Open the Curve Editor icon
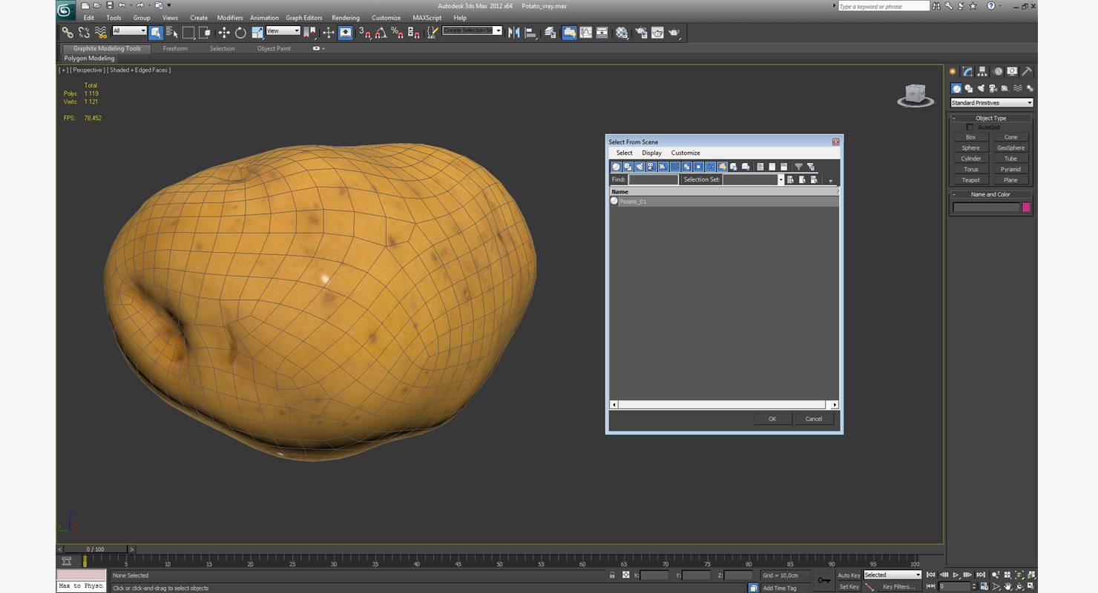1098x593 pixels. point(586,33)
